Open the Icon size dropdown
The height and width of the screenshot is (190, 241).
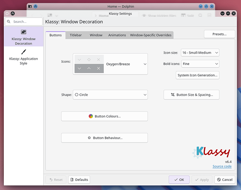coord(200,53)
